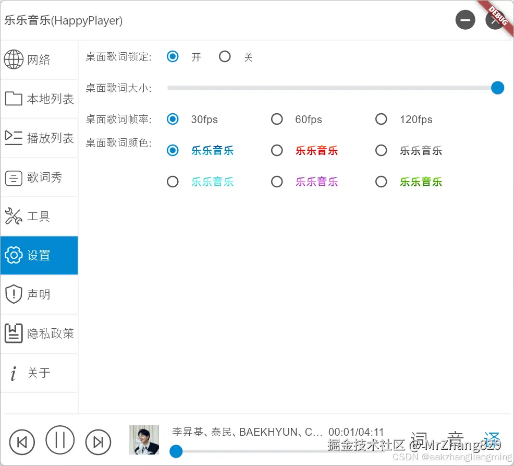Play the previous track
This screenshot has width=514, height=466.
tap(22, 440)
